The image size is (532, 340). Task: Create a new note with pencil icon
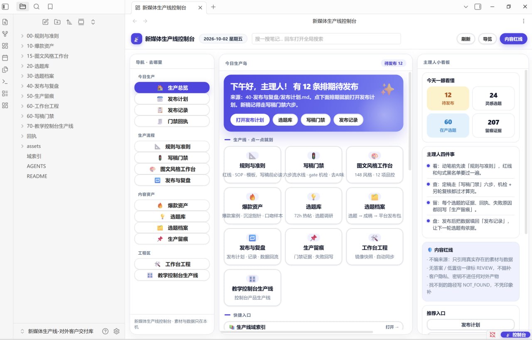pos(45,22)
